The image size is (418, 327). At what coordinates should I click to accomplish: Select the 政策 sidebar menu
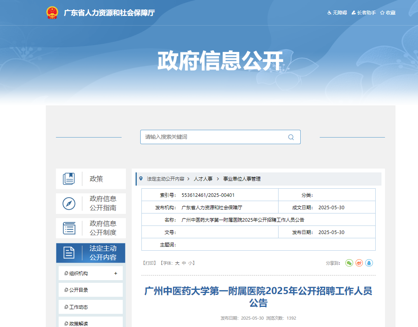[91, 179]
